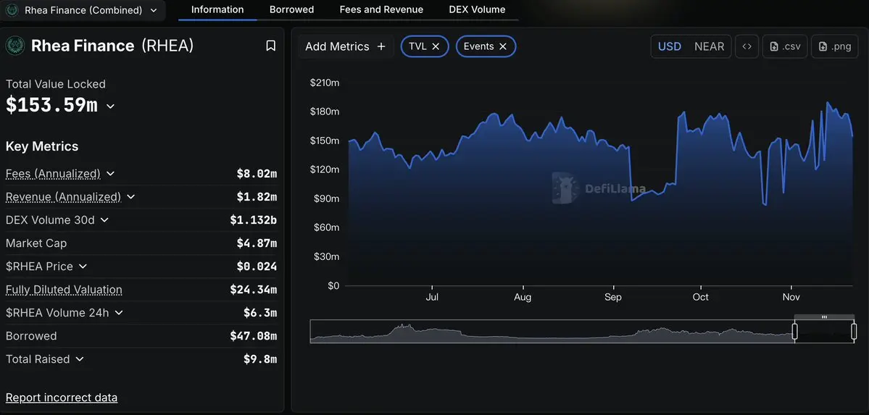Remove the Events metric chip
Image resolution: width=869 pixels, height=415 pixels.
click(x=503, y=46)
